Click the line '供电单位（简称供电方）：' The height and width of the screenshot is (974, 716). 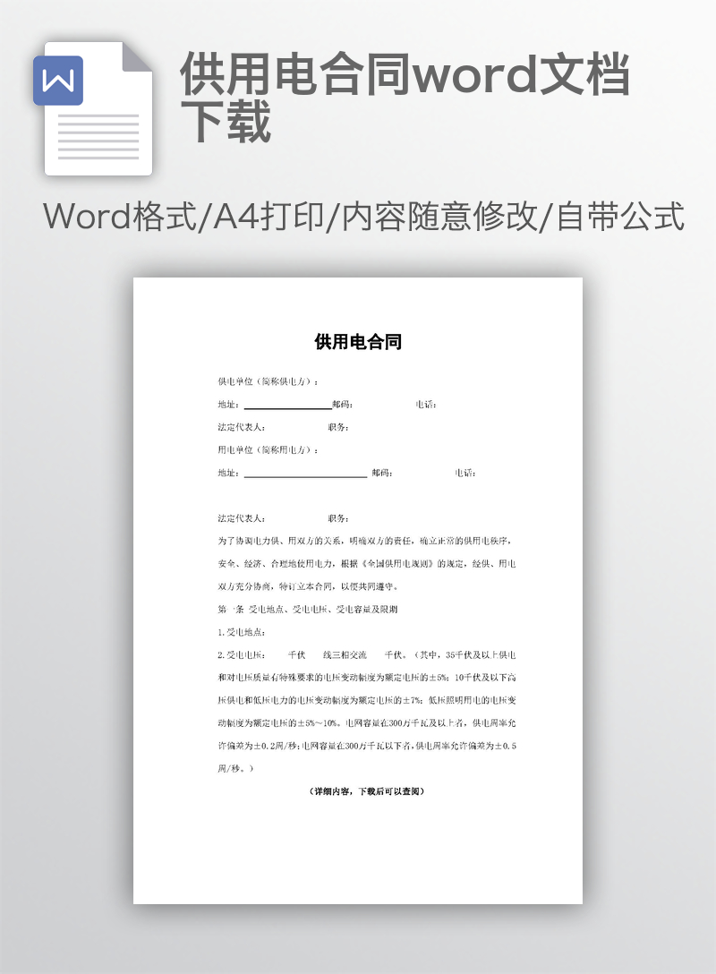pos(268,381)
